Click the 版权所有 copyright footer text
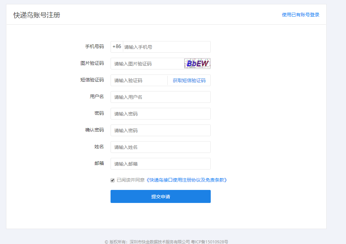 [166, 242]
